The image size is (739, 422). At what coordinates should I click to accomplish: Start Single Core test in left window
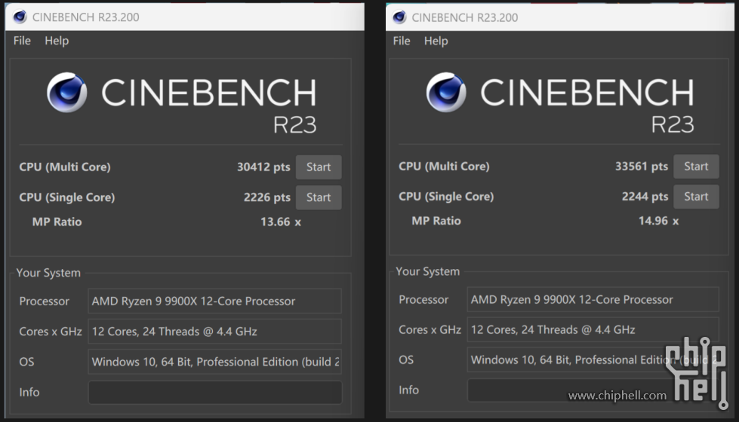[x=319, y=197]
